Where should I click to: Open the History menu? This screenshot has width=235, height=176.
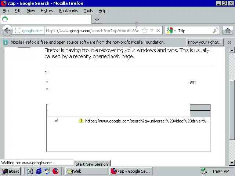47,11
